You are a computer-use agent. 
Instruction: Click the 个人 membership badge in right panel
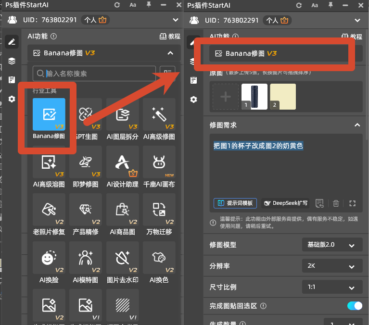pos(277,21)
